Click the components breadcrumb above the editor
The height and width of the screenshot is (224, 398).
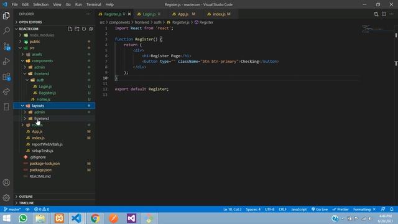point(119,22)
